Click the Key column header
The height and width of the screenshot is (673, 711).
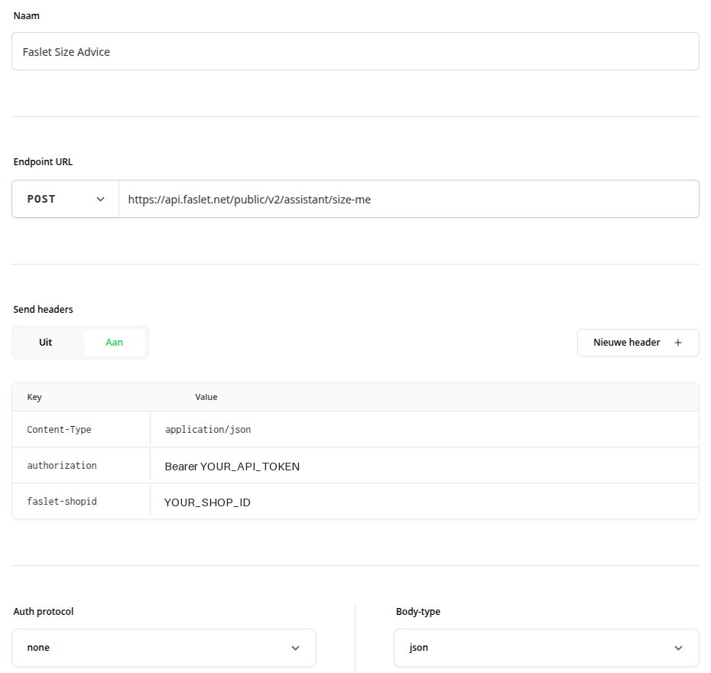tap(34, 397)
